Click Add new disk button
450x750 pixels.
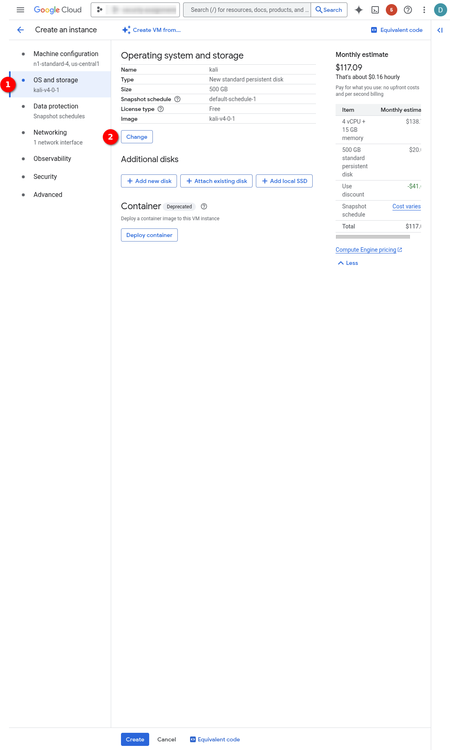(x=149, y=181)
